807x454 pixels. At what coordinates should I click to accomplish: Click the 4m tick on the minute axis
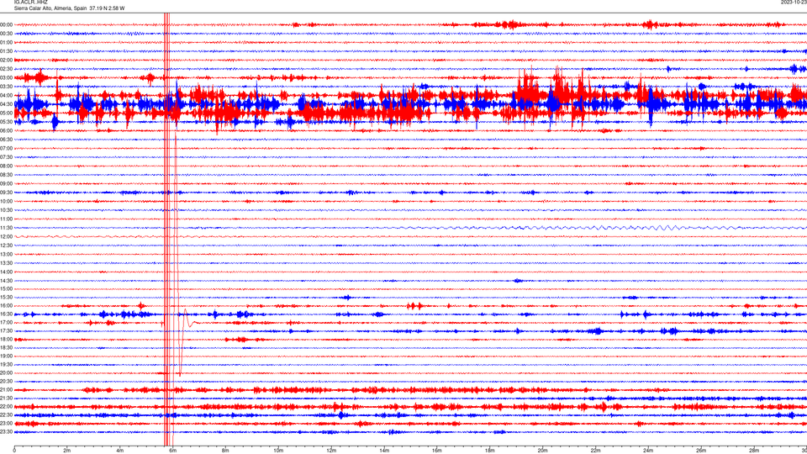120,451
